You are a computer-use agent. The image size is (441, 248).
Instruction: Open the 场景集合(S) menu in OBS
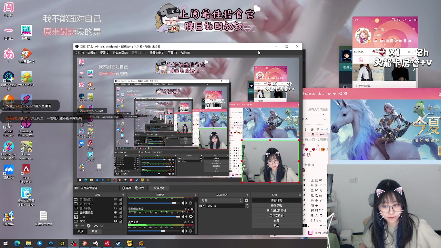(157, 53)
